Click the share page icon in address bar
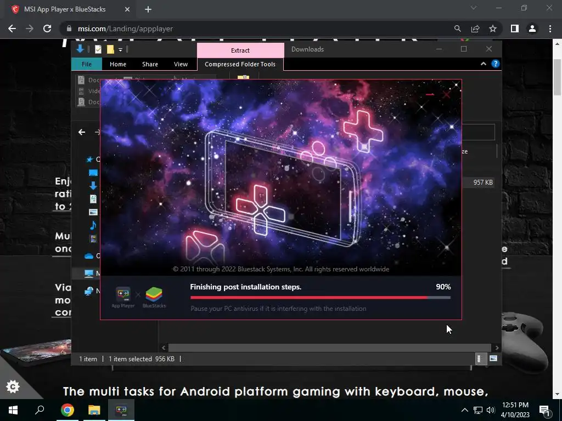Image resolution: width=562 pixels, height=421 pixels. [x=475, y=29]
